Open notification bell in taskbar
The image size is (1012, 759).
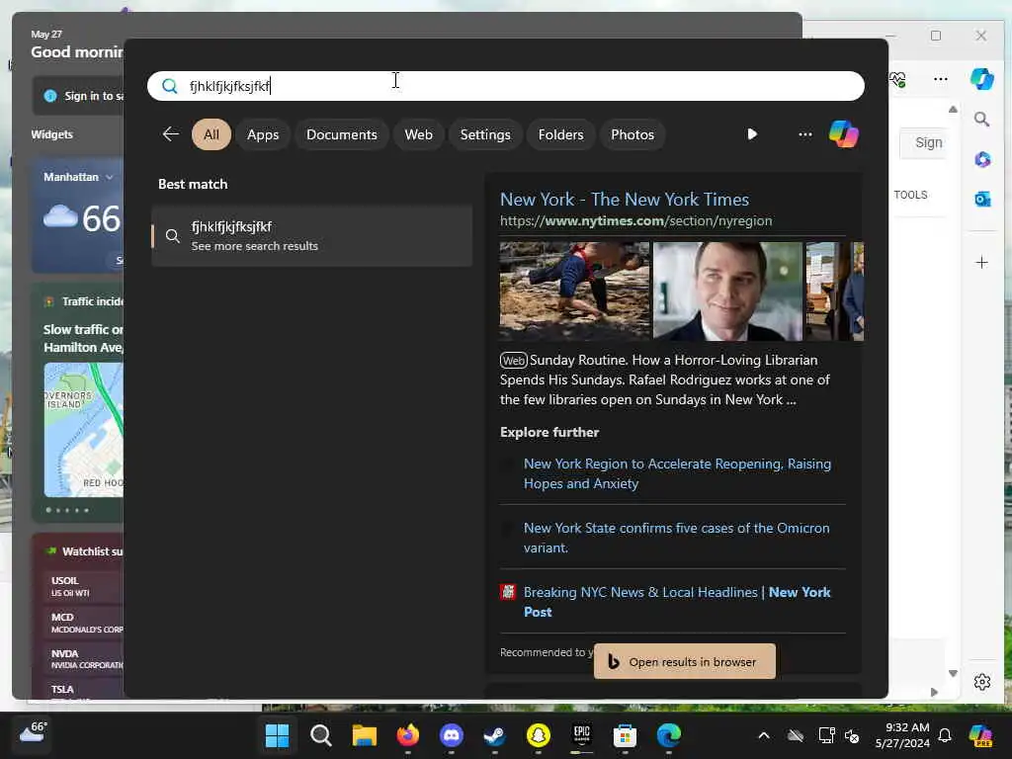(x=945, y=735)
